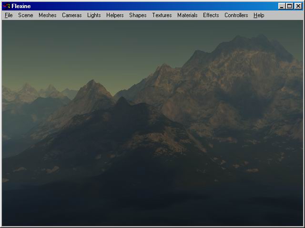The height and width of the screenshot is (228, 305).
Task: Open the Lights menu
Action: tap(94, 15)
